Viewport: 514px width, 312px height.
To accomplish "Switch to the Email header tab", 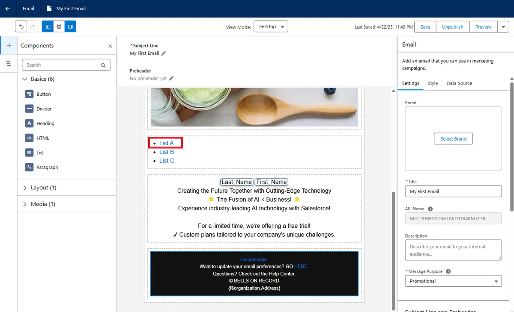I will pos(28,9).
